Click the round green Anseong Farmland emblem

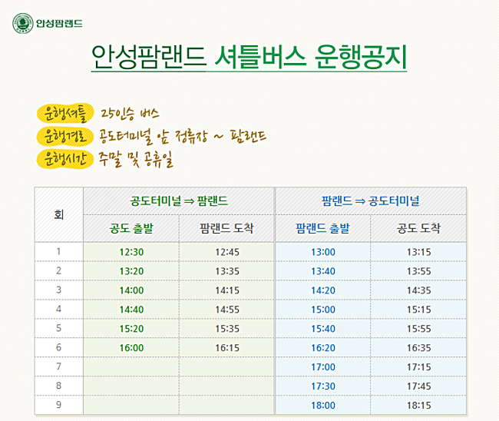(x=23, y=23)
